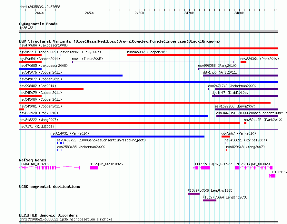Click the esv1165961 (Levy2007) gain marker
Screen dimensions: 287x224
[61, 55]
